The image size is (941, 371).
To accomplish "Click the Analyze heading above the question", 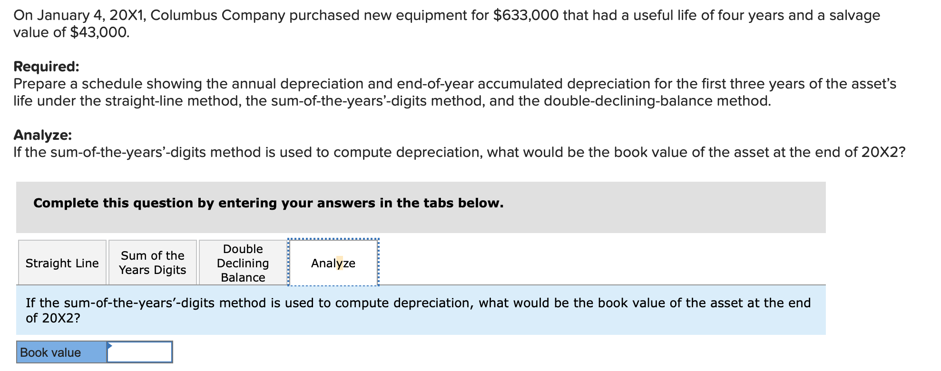I will pyautogui.click(x=42, y=135).
